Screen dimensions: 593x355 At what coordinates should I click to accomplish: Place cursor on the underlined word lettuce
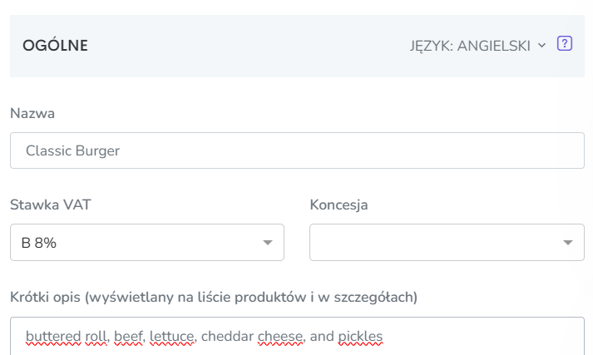[172, 336]
